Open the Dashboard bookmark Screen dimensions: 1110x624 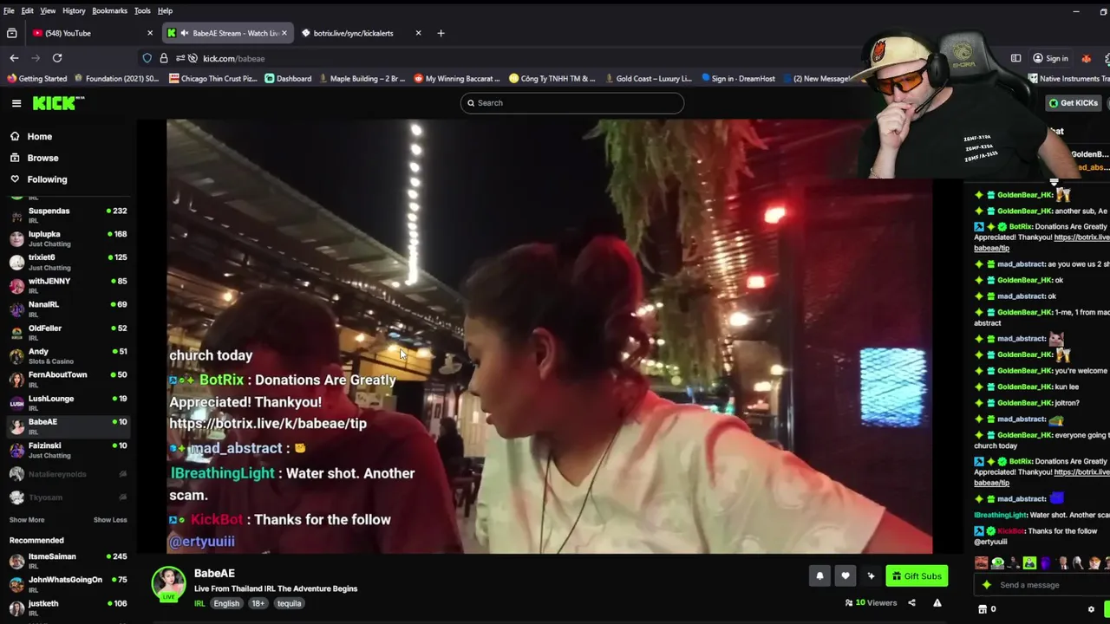coord(288,79)
